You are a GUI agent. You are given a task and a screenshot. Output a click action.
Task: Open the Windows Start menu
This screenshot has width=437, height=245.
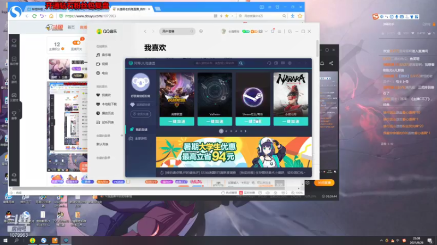[5, 240]
